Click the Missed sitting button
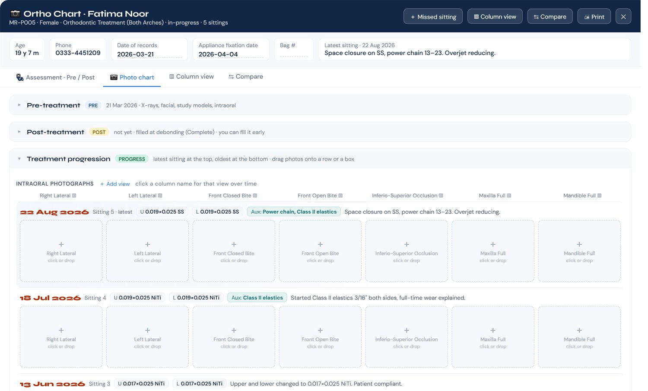Screen dimensions: 648x391 433,16
